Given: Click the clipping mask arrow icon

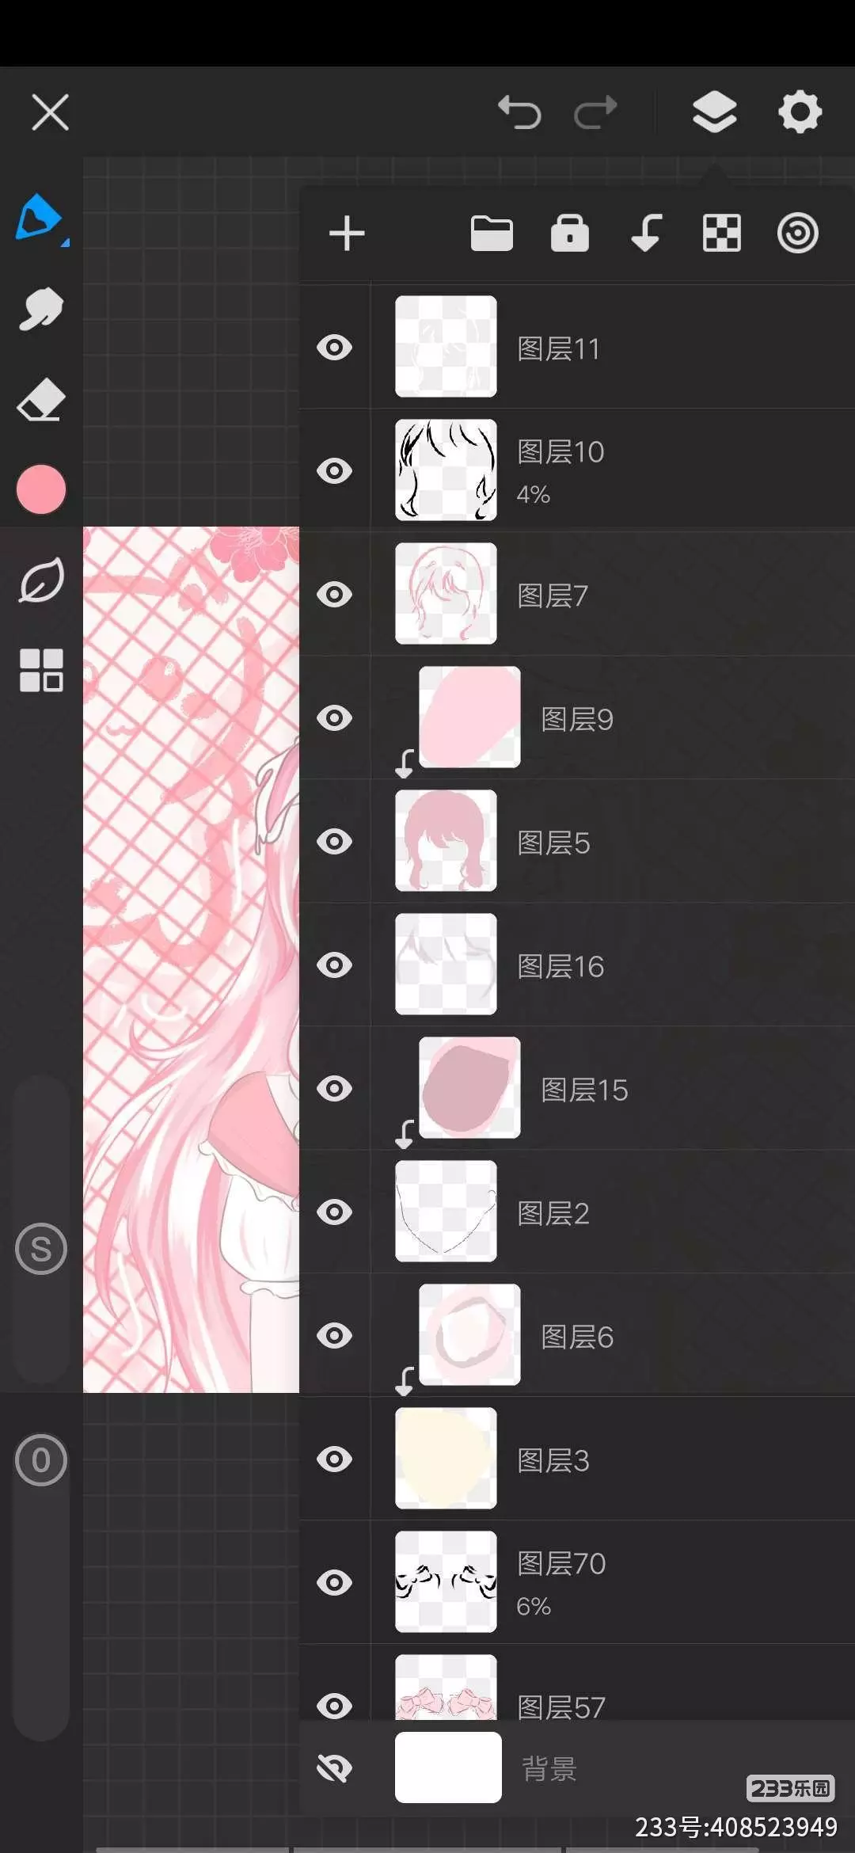Looking at the screenshot, I should pos(646,233).
